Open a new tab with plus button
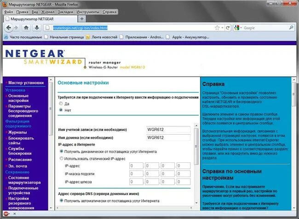 (82, 19)
